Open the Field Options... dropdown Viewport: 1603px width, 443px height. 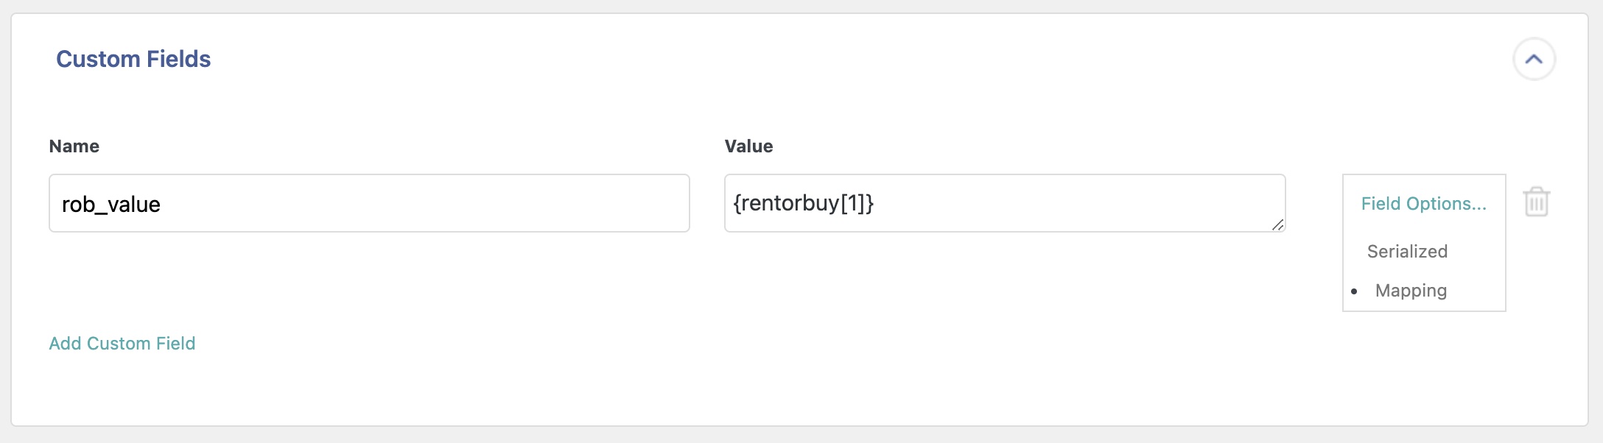(1423, 204)
